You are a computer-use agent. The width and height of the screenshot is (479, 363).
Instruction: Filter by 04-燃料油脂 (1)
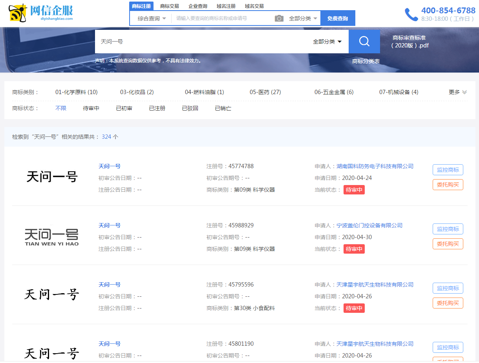[205, 92]
